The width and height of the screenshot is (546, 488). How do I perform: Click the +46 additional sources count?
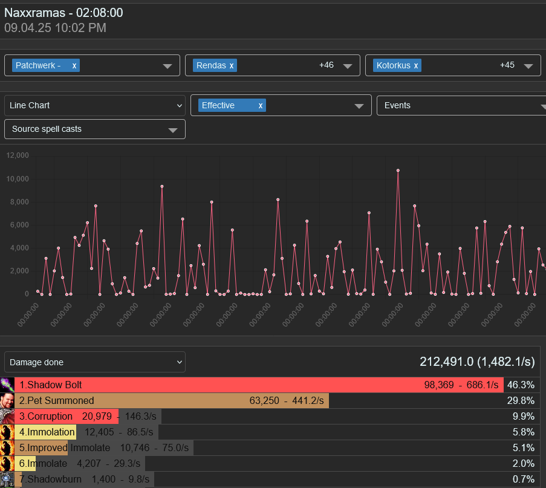pyautogui.click(x=327, y=65)
